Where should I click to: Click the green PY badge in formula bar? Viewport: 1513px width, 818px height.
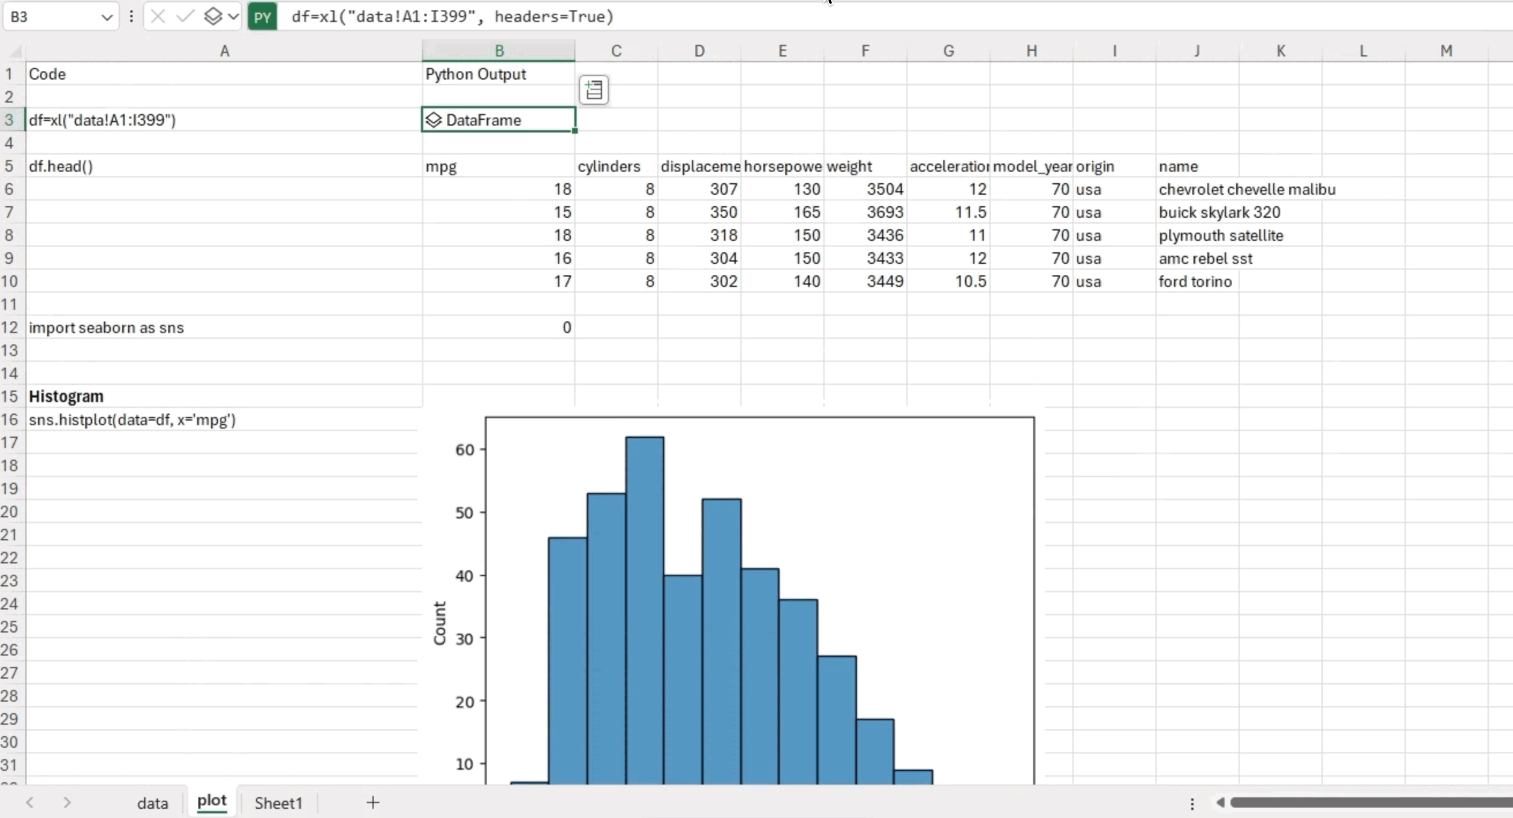(x=262, y=17)
